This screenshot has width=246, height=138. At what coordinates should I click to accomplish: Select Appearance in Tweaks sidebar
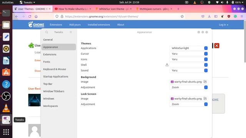pyautogui.click(x=59, y=47)
